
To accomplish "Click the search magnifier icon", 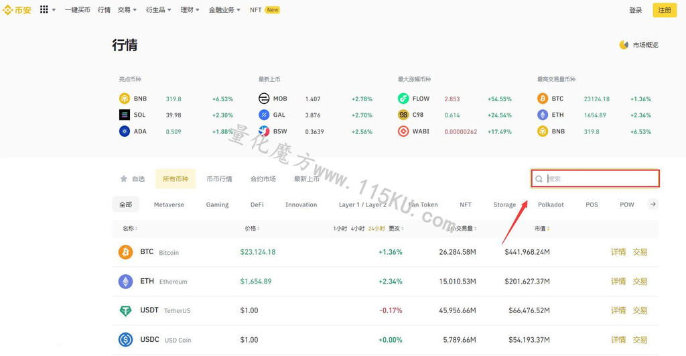I will (x=539, y=178).
